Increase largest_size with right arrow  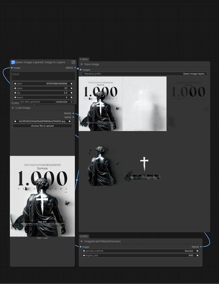coord(198,255)
